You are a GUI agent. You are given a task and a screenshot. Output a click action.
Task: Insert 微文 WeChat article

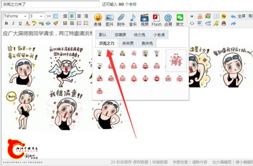pos(180,20)
